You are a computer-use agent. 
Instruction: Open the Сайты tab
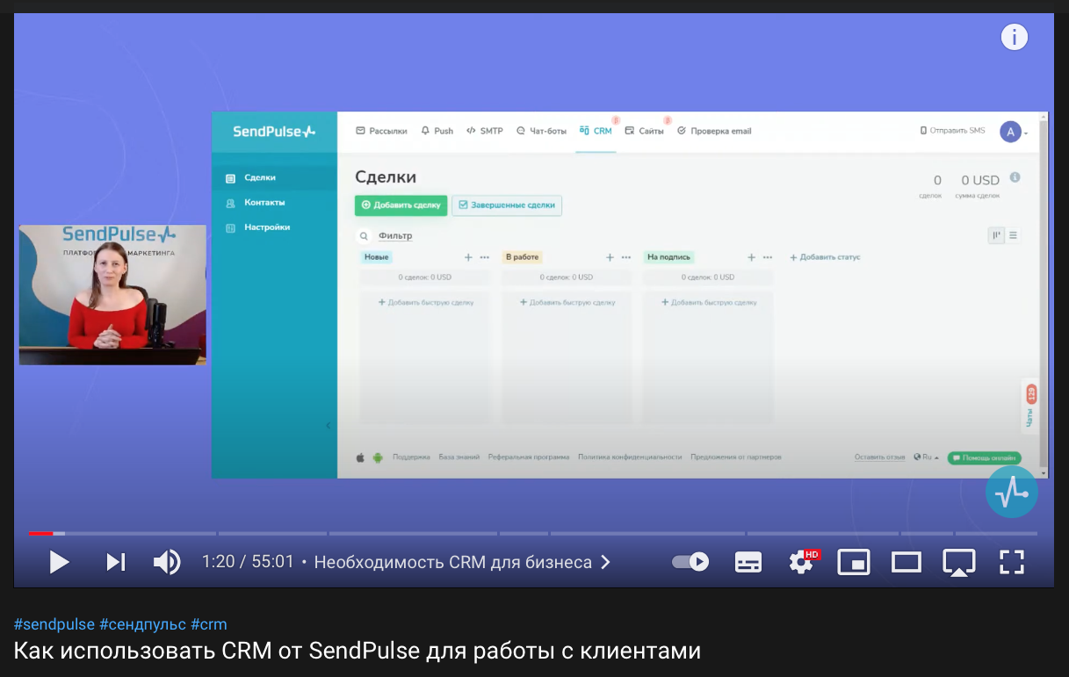(644, 131)
